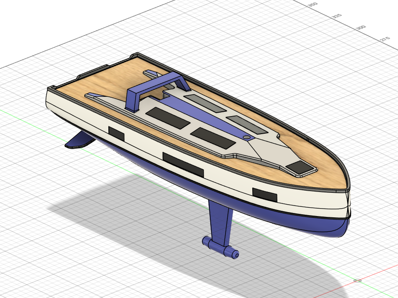Screen dimensions: 398x298
Task: Select the cylindrical keel bulb under the boat
Action: 220,248
